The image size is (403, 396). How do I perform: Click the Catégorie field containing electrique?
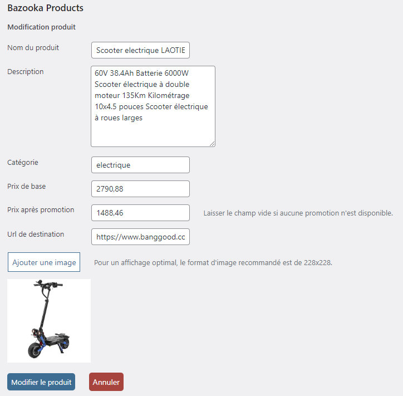click(140, 165)
